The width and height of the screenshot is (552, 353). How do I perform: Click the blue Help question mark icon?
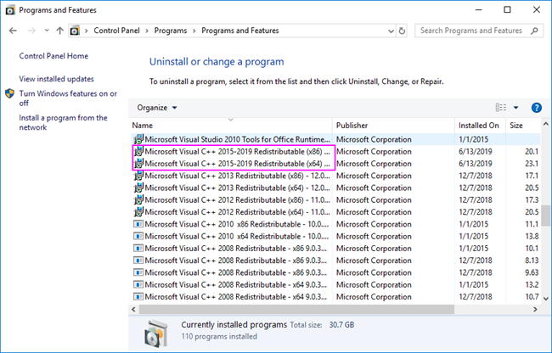click(536, 108)
